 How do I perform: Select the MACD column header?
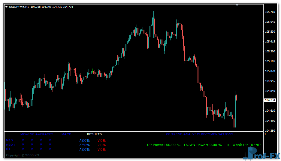tap(66, 134)
